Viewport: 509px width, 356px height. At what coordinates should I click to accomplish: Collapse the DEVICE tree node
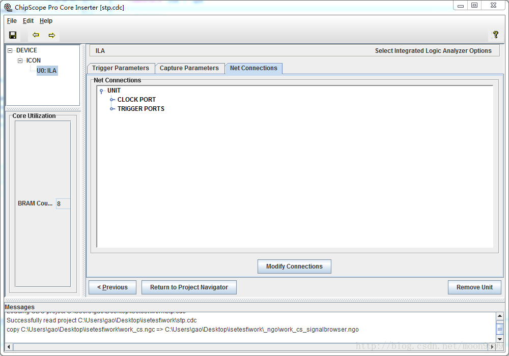point(10,50)
